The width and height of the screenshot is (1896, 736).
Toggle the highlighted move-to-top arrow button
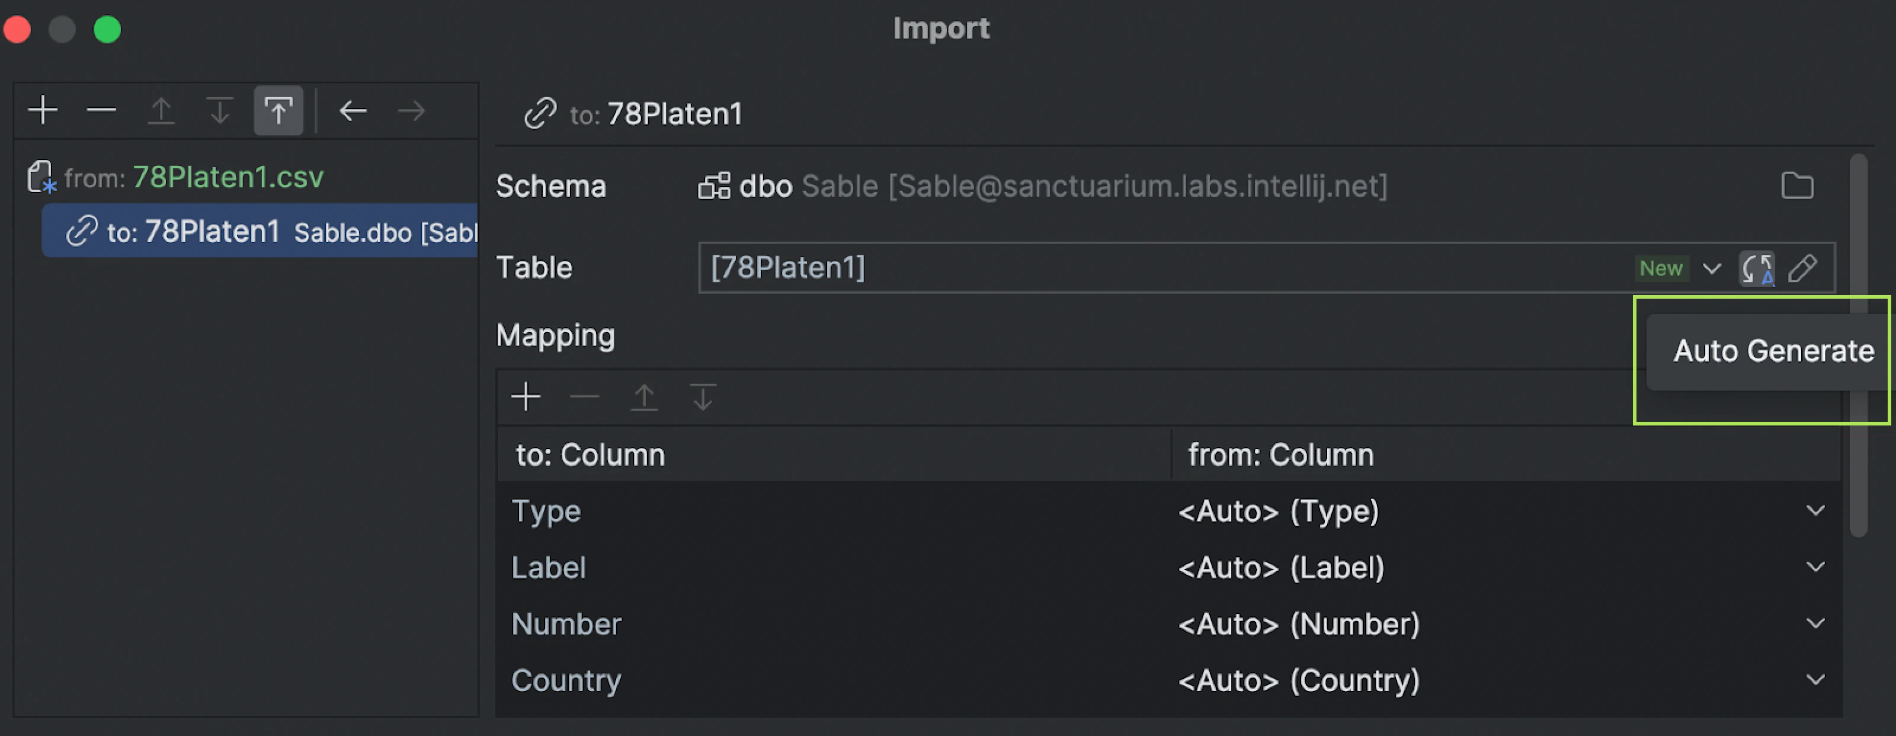pyautogui.click(x=278, y=110)
